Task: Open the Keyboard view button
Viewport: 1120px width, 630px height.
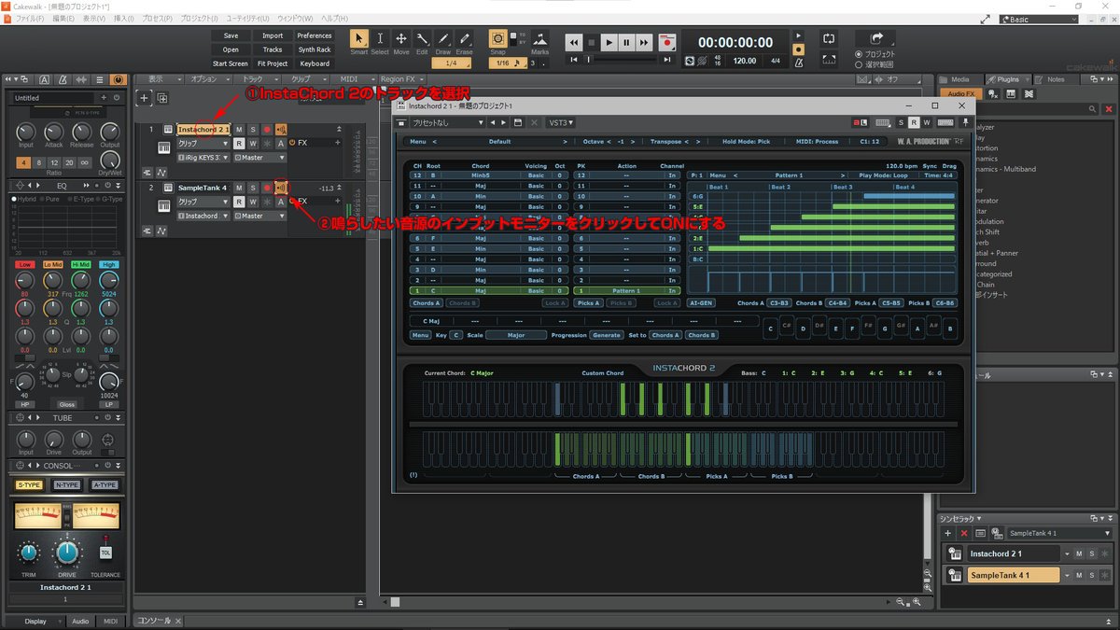Action: coord(315,63)
